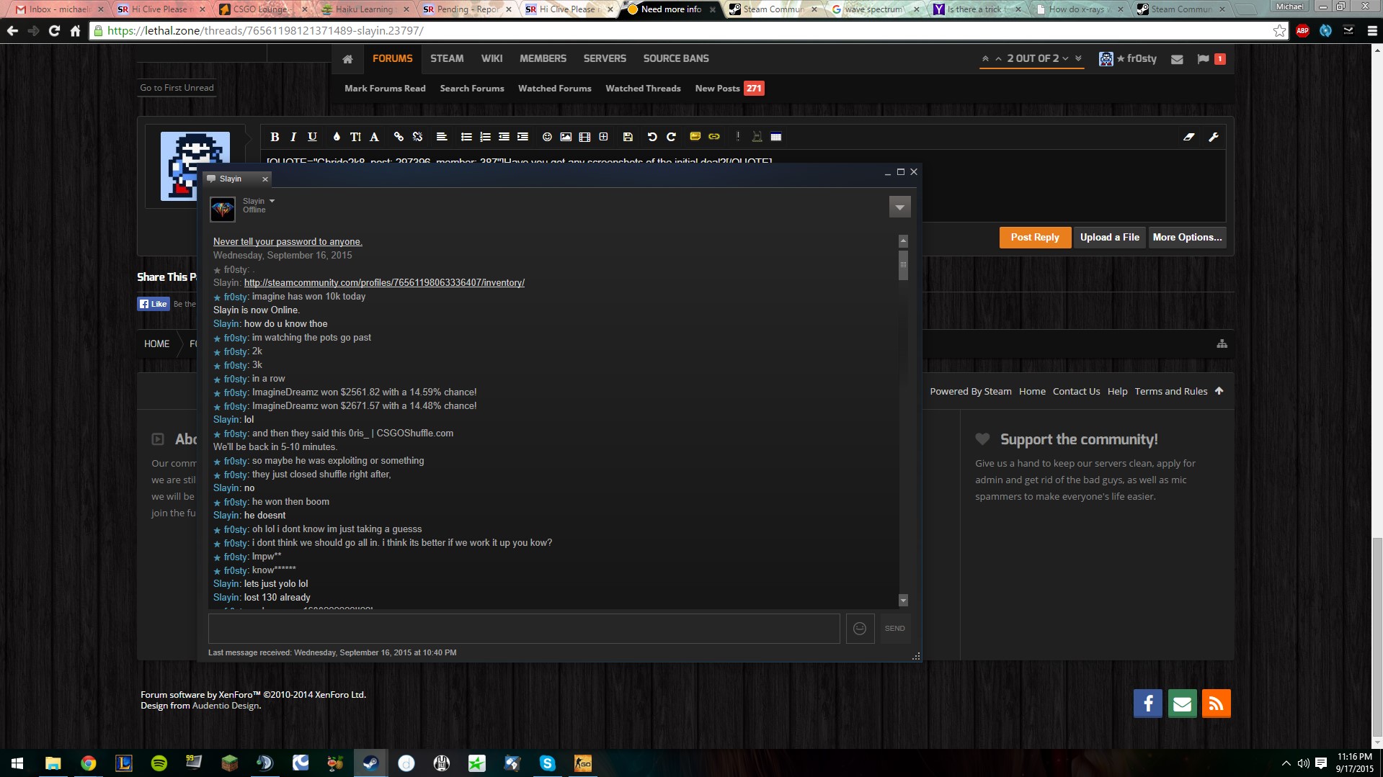Expand the font size dropdown in editor
Viewport: 1383px width, 777px height.
click(355, 137)
